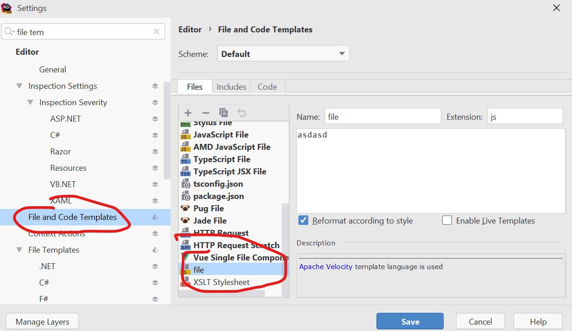Image resolution: width=572 pixels, height=331 pixels.
Task: Switch to the Code tab
Action: tap(267, 87)
